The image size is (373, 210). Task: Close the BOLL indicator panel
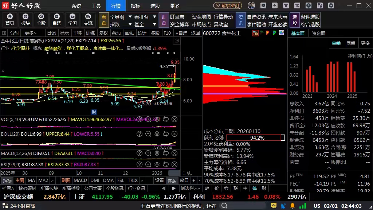click(174, 134)
